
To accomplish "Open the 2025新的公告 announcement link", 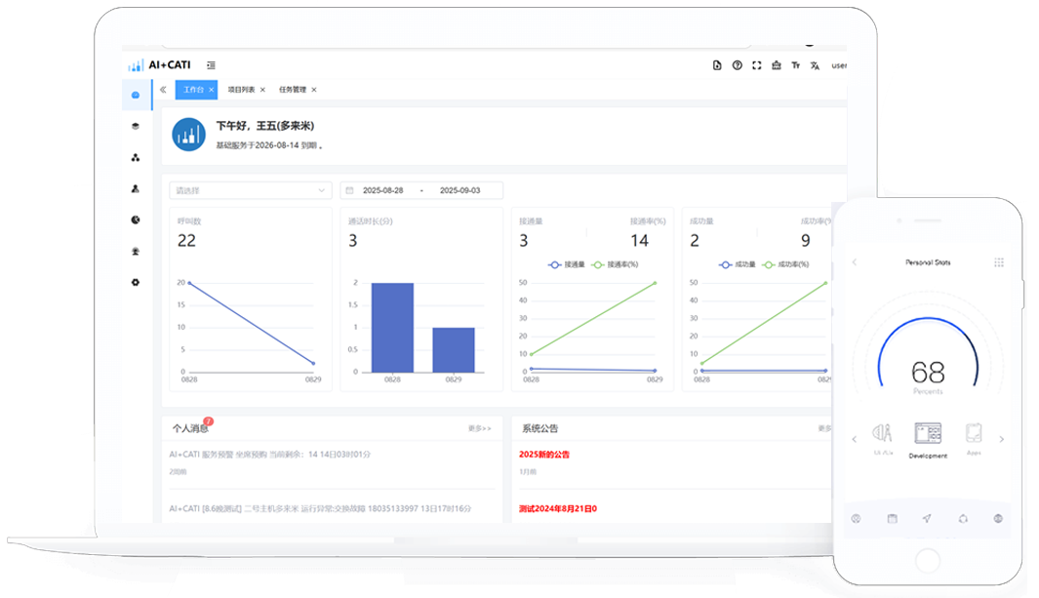I will pyautogui.click(x=544, y=454).
